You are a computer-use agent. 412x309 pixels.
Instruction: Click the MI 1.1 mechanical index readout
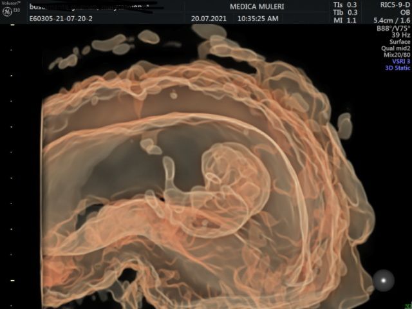coord(345,20)
